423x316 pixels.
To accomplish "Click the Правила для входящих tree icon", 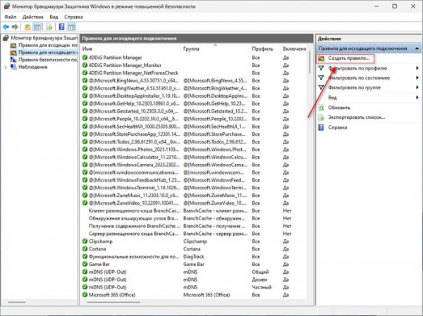I will point(13,45).
